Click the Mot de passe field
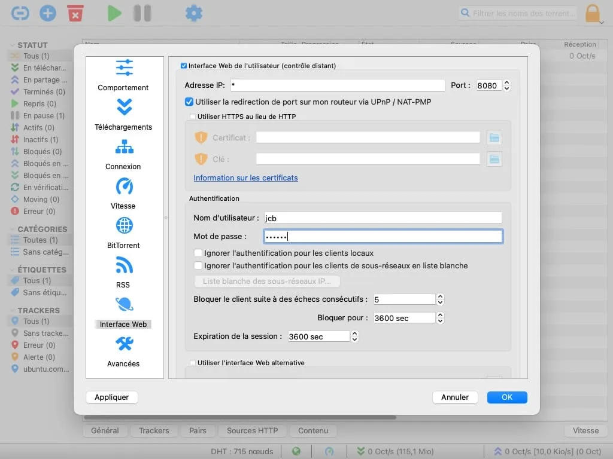Image resolution: width=613 pixels, height=459 pixels. 383,236
